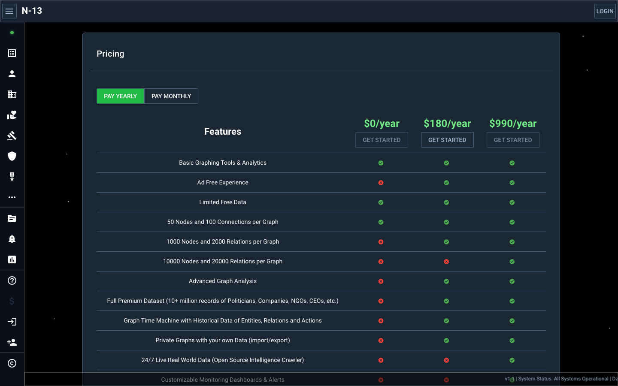This screenshot has height=386, width=618.
Task: Expand the three-dots more sidebar item
Action: click(12, 197)
